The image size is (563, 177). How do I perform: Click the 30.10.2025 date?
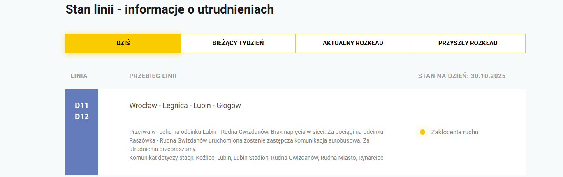488,76
